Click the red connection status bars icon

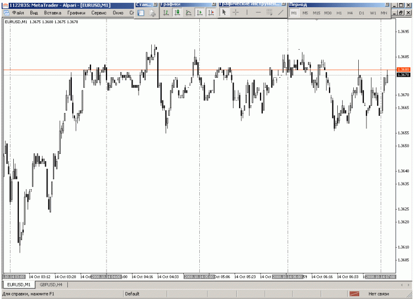(354, 293)
